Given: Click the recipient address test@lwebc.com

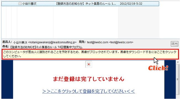Looking at the screenshot, I should (x=110, y=42).
